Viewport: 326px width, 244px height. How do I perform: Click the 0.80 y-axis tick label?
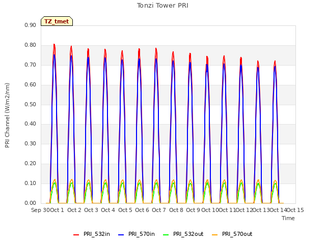31,45
